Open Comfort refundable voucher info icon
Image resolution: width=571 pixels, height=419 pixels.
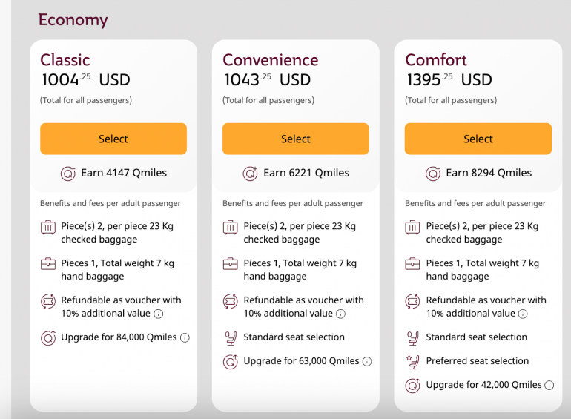click(523, 314)
